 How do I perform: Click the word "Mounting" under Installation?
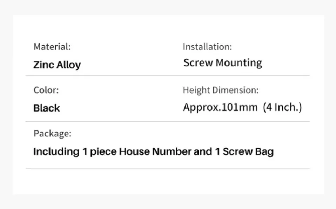(x=239, y=63)
